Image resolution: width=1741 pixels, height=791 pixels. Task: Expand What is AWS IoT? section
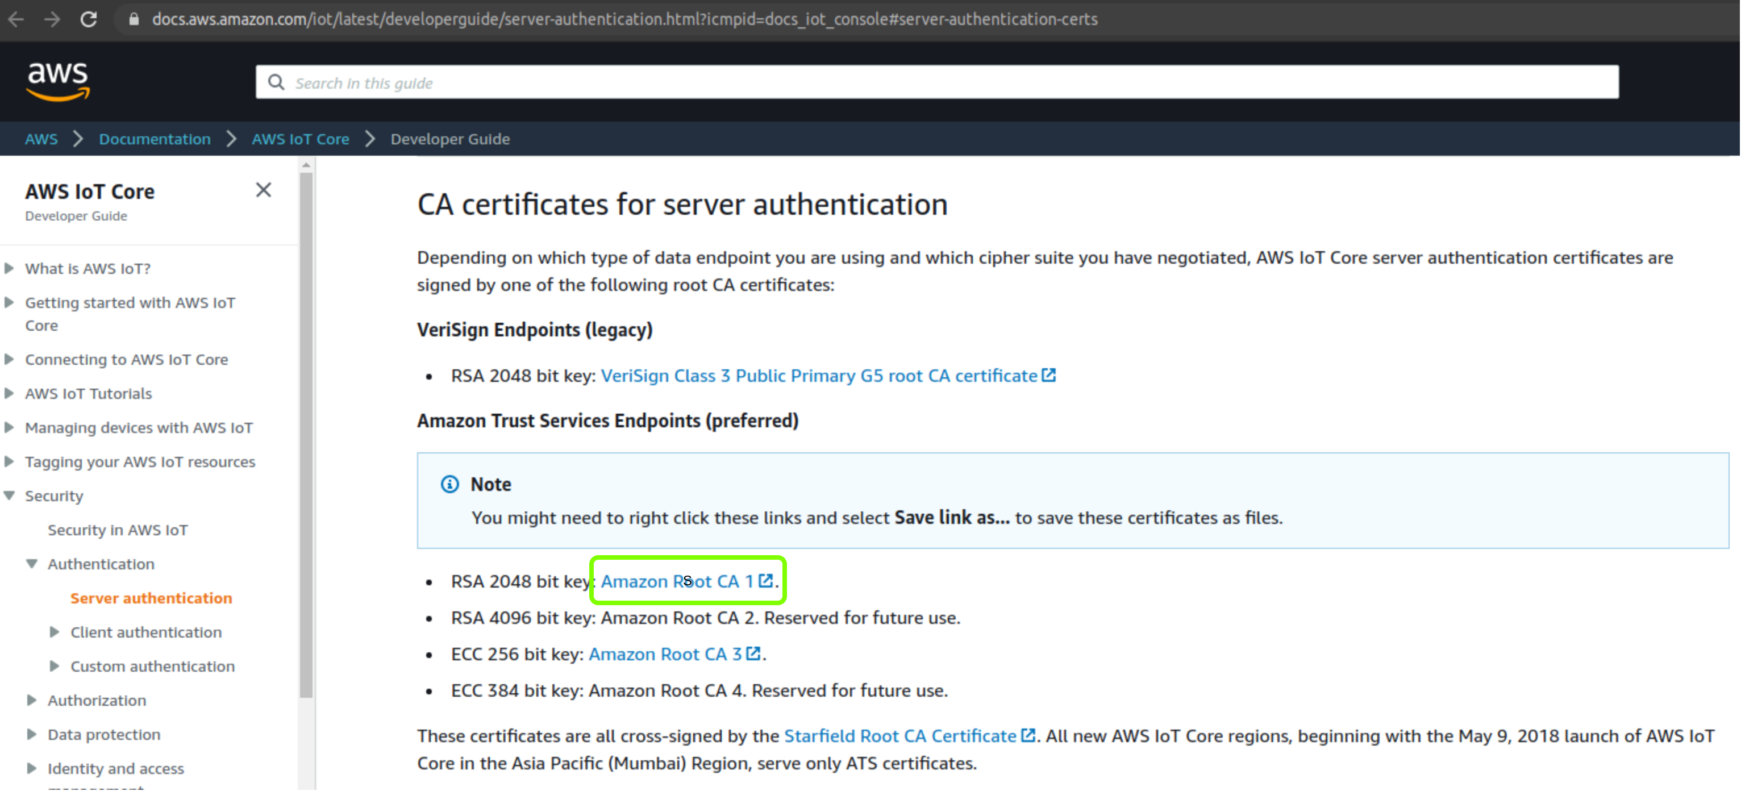tap(10, 268)
